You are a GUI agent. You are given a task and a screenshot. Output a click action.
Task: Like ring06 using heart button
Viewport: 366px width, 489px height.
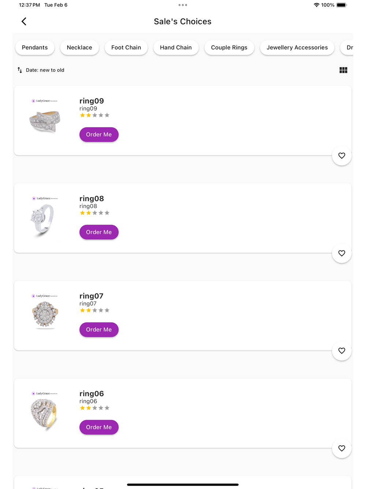[341, 448]
